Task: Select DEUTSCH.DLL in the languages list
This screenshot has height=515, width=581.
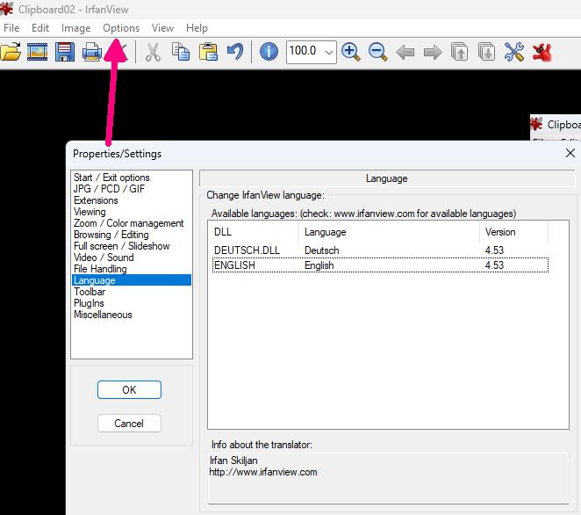Action: tap(247, 250)
